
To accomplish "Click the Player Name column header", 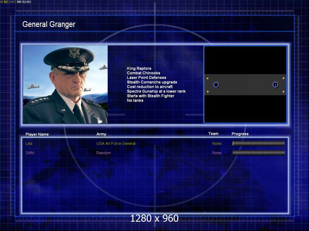I will (37, 134).
